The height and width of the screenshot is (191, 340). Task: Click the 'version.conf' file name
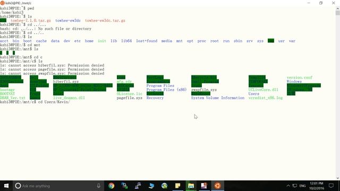point(300,77)
